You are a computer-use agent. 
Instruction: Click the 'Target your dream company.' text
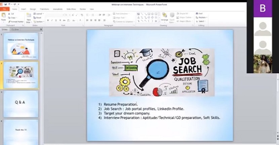coord(127,113)
